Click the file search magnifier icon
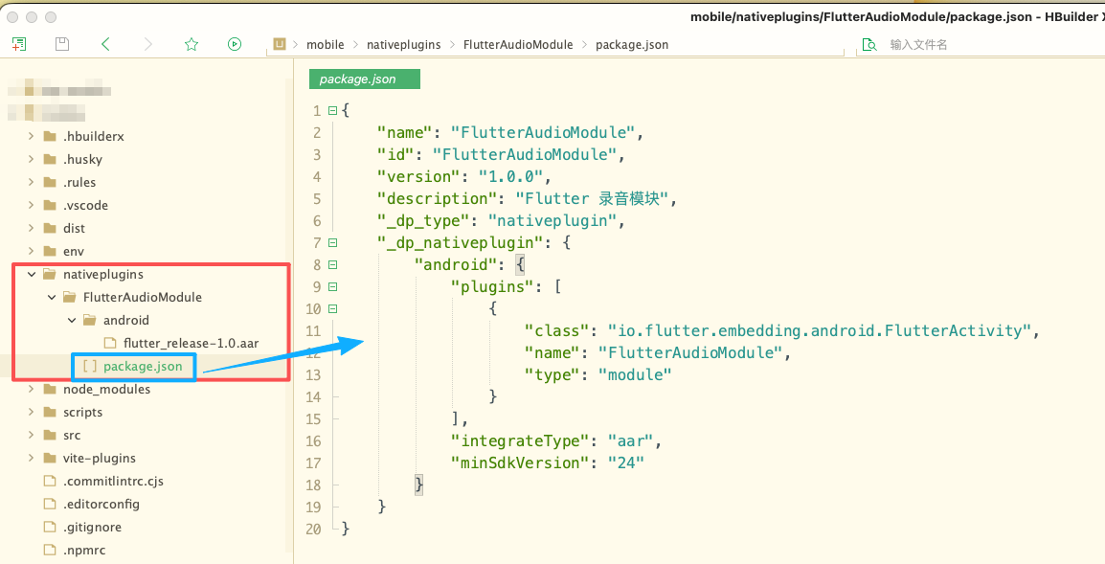Viewport: 1105px width, 564px height. tap(869, 45)
